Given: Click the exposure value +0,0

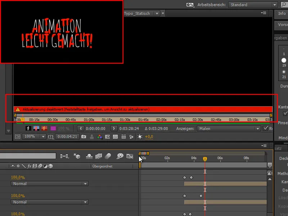Looking at the screenshot, I should (149, 136).
